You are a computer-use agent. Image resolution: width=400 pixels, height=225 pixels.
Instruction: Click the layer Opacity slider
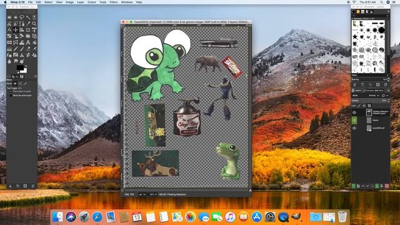(x=369, y=101)
